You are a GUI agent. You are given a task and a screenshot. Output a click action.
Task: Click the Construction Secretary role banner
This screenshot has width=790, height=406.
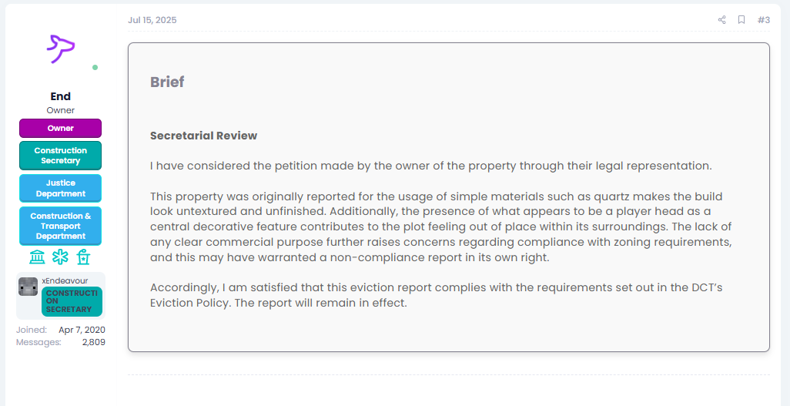click(x=61, y=156)
